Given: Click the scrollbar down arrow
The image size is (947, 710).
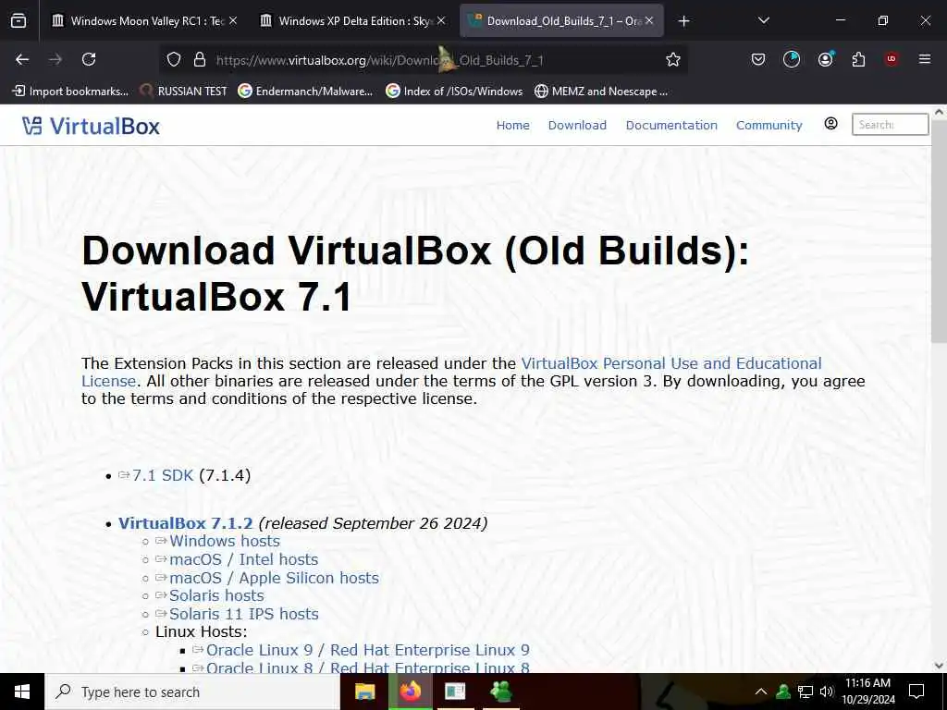Looking at the screenshot, I should [x=939, y=666].
